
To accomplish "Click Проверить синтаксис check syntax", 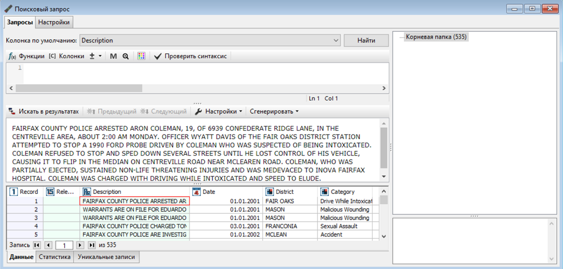I will click(190, 56).
